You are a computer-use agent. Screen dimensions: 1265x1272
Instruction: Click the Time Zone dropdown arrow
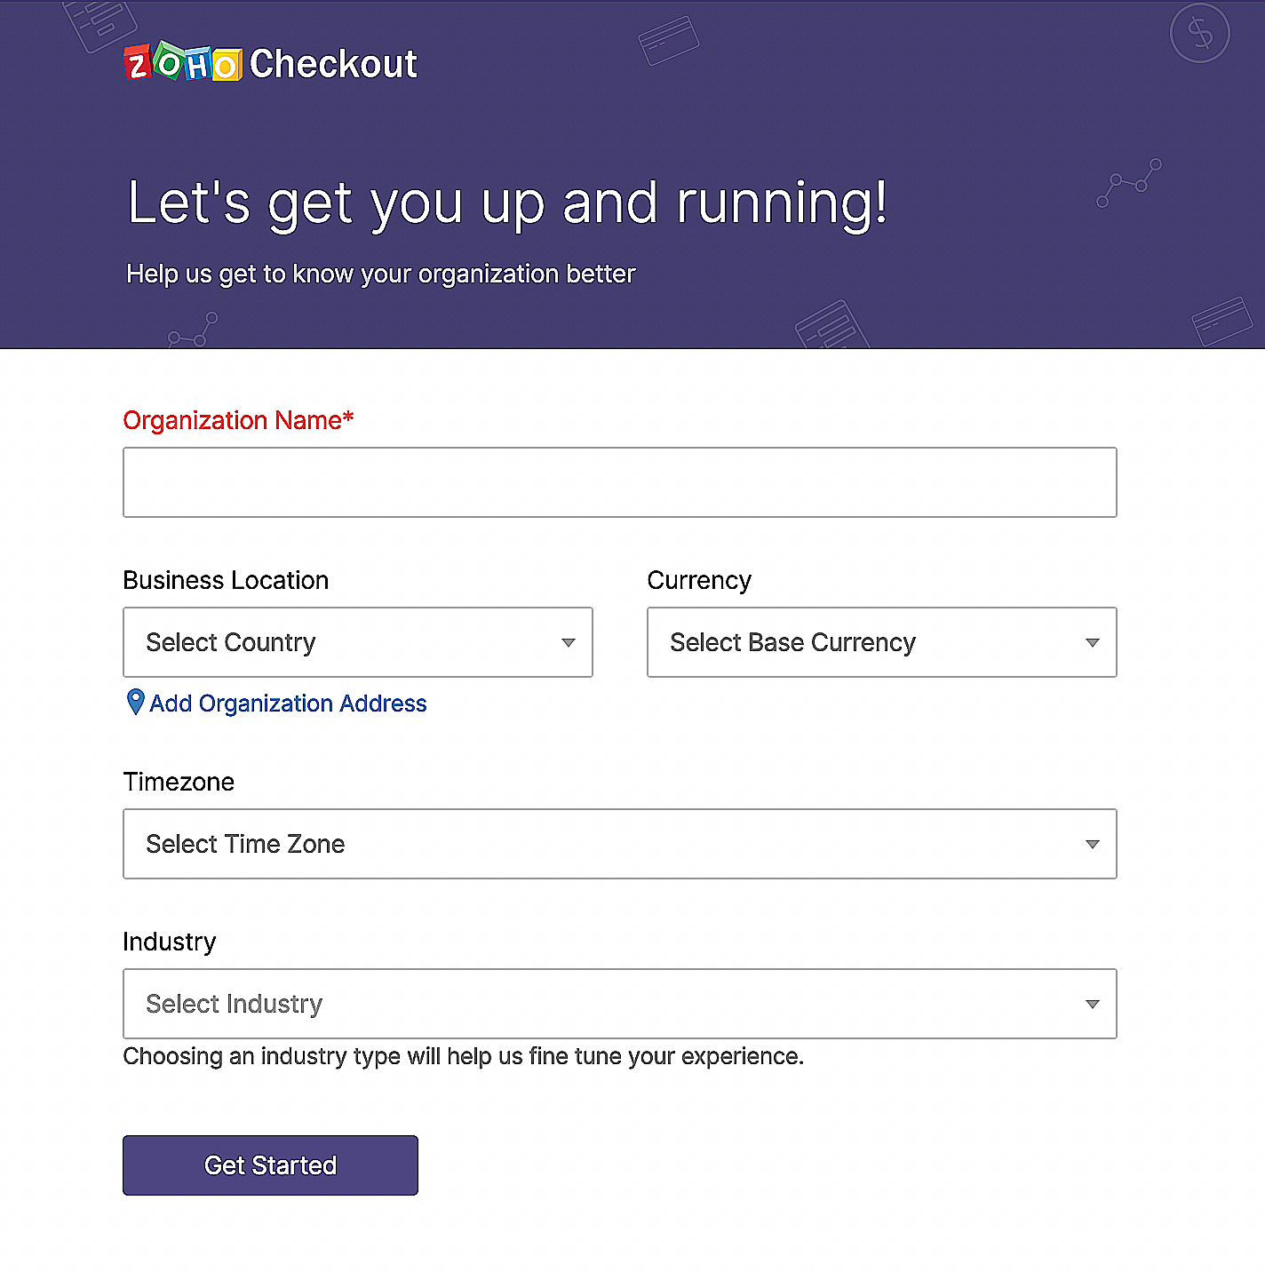(x=1092, y=844)
